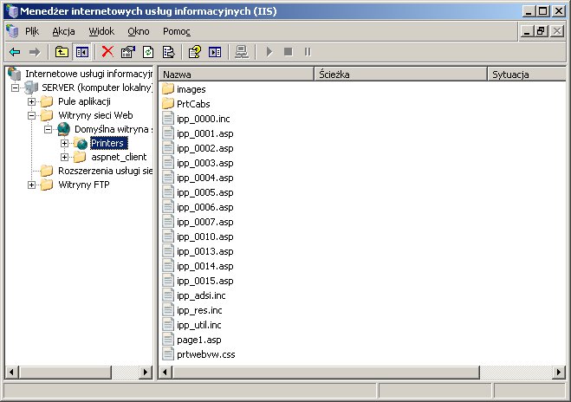Collapse the Witryny sieci Web node
571x402 pixels.
tap(32, 115)
